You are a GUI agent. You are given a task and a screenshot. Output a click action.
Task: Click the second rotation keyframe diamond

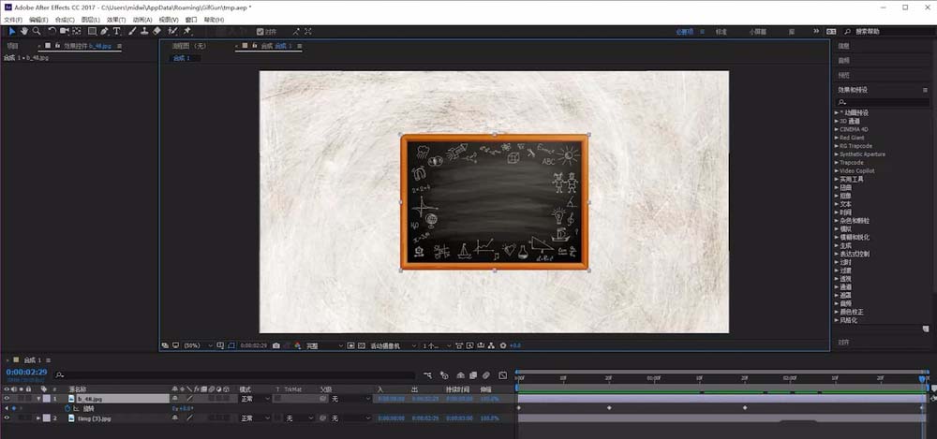[609, 407]
